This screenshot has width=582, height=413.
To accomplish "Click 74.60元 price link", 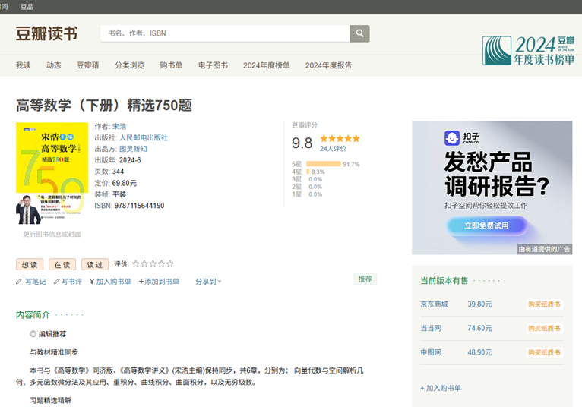I will 479,329.
